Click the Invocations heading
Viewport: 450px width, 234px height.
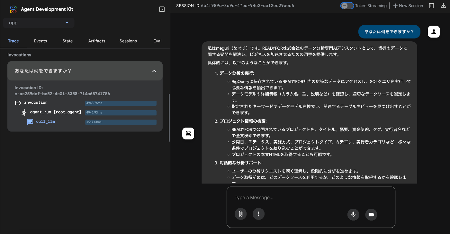pyautogui.click(x=19, y=55)
